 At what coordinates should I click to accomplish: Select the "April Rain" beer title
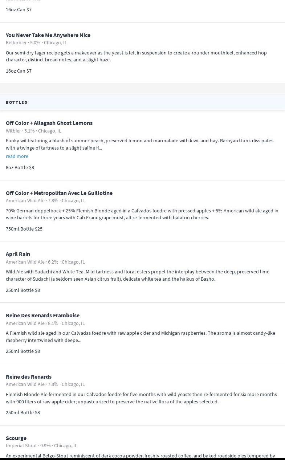pyautogui.click(x=18, y=254)
